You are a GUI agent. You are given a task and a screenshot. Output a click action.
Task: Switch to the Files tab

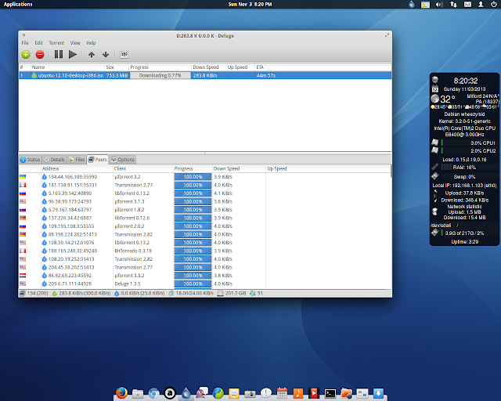[x=77, y=160]
